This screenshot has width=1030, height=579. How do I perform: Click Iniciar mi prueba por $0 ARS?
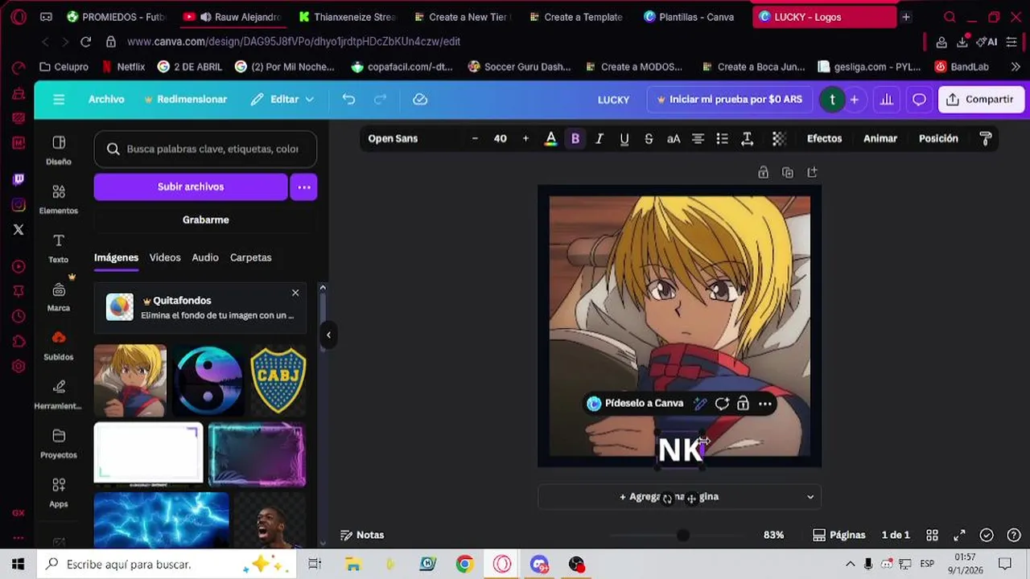click(729, 100)
